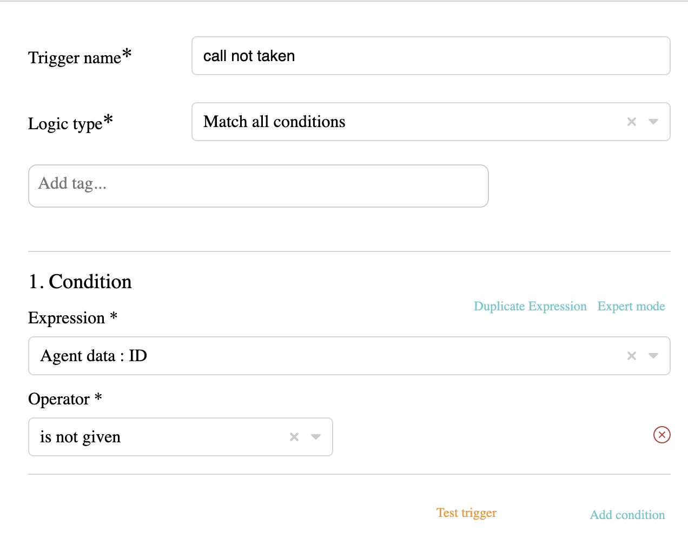Expand the Expression dropdown arrow
This screenshot has height=558, width=688.
653,356
